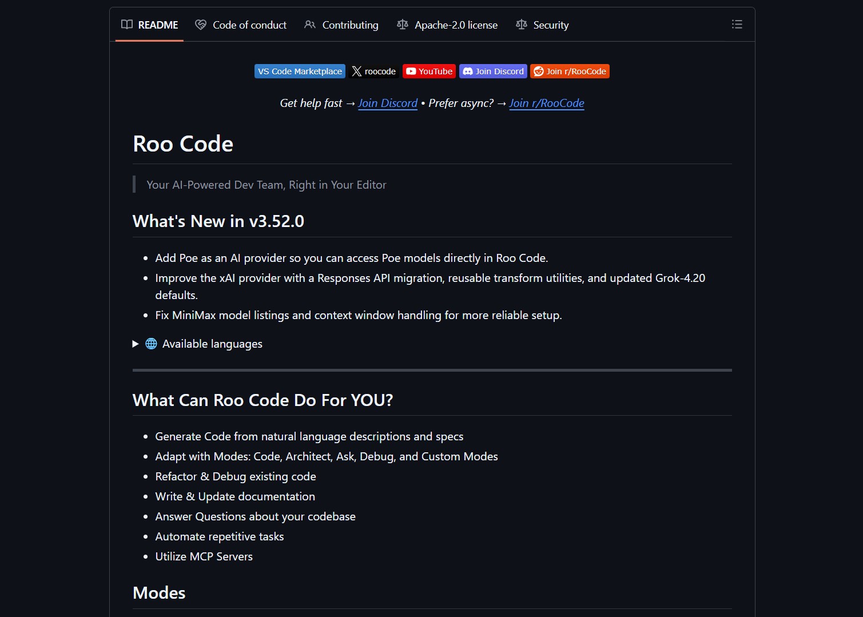Switch to the README tab
This screenshot has width=863, height=617.
158,25
